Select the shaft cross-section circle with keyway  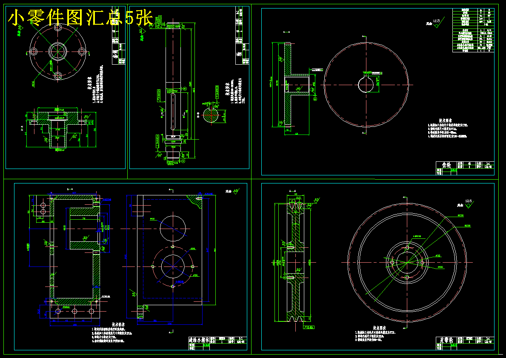click(212, 114)
